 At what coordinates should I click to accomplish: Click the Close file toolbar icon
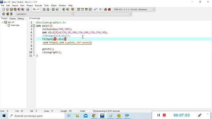[x=19, y=9]
